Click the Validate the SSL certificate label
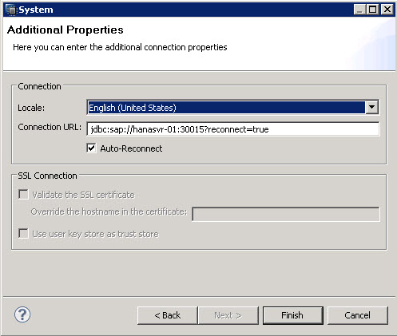 (x=83, y=195)
